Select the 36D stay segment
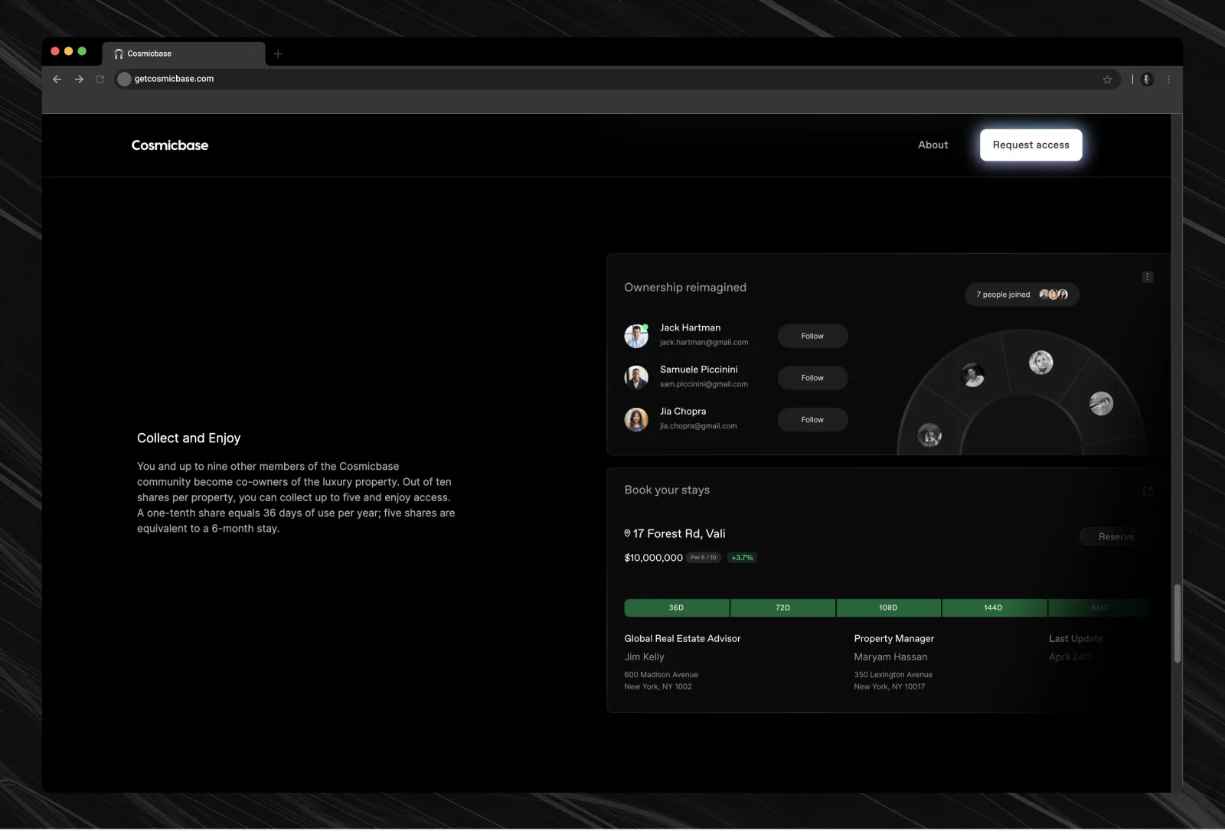This screenshot has width=1225, height=834. 677,609
